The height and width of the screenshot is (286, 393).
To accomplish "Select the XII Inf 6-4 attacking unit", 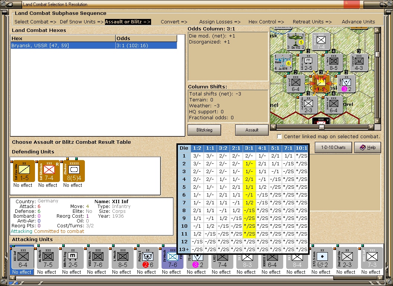I will pos(23,258).
